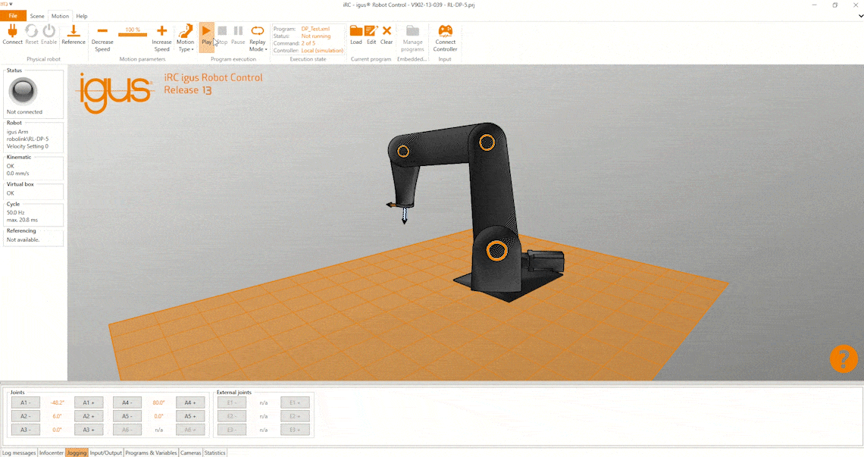Click the DP_Test.xml program name
864x457 pixels.
pyautogui.click(x=315, y=29)
